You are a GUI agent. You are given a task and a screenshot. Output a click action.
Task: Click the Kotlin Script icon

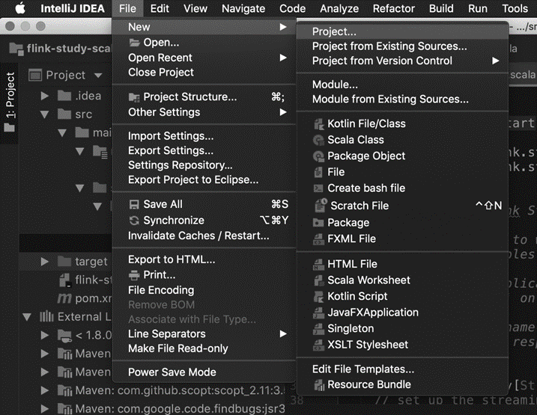pos(319,296)
